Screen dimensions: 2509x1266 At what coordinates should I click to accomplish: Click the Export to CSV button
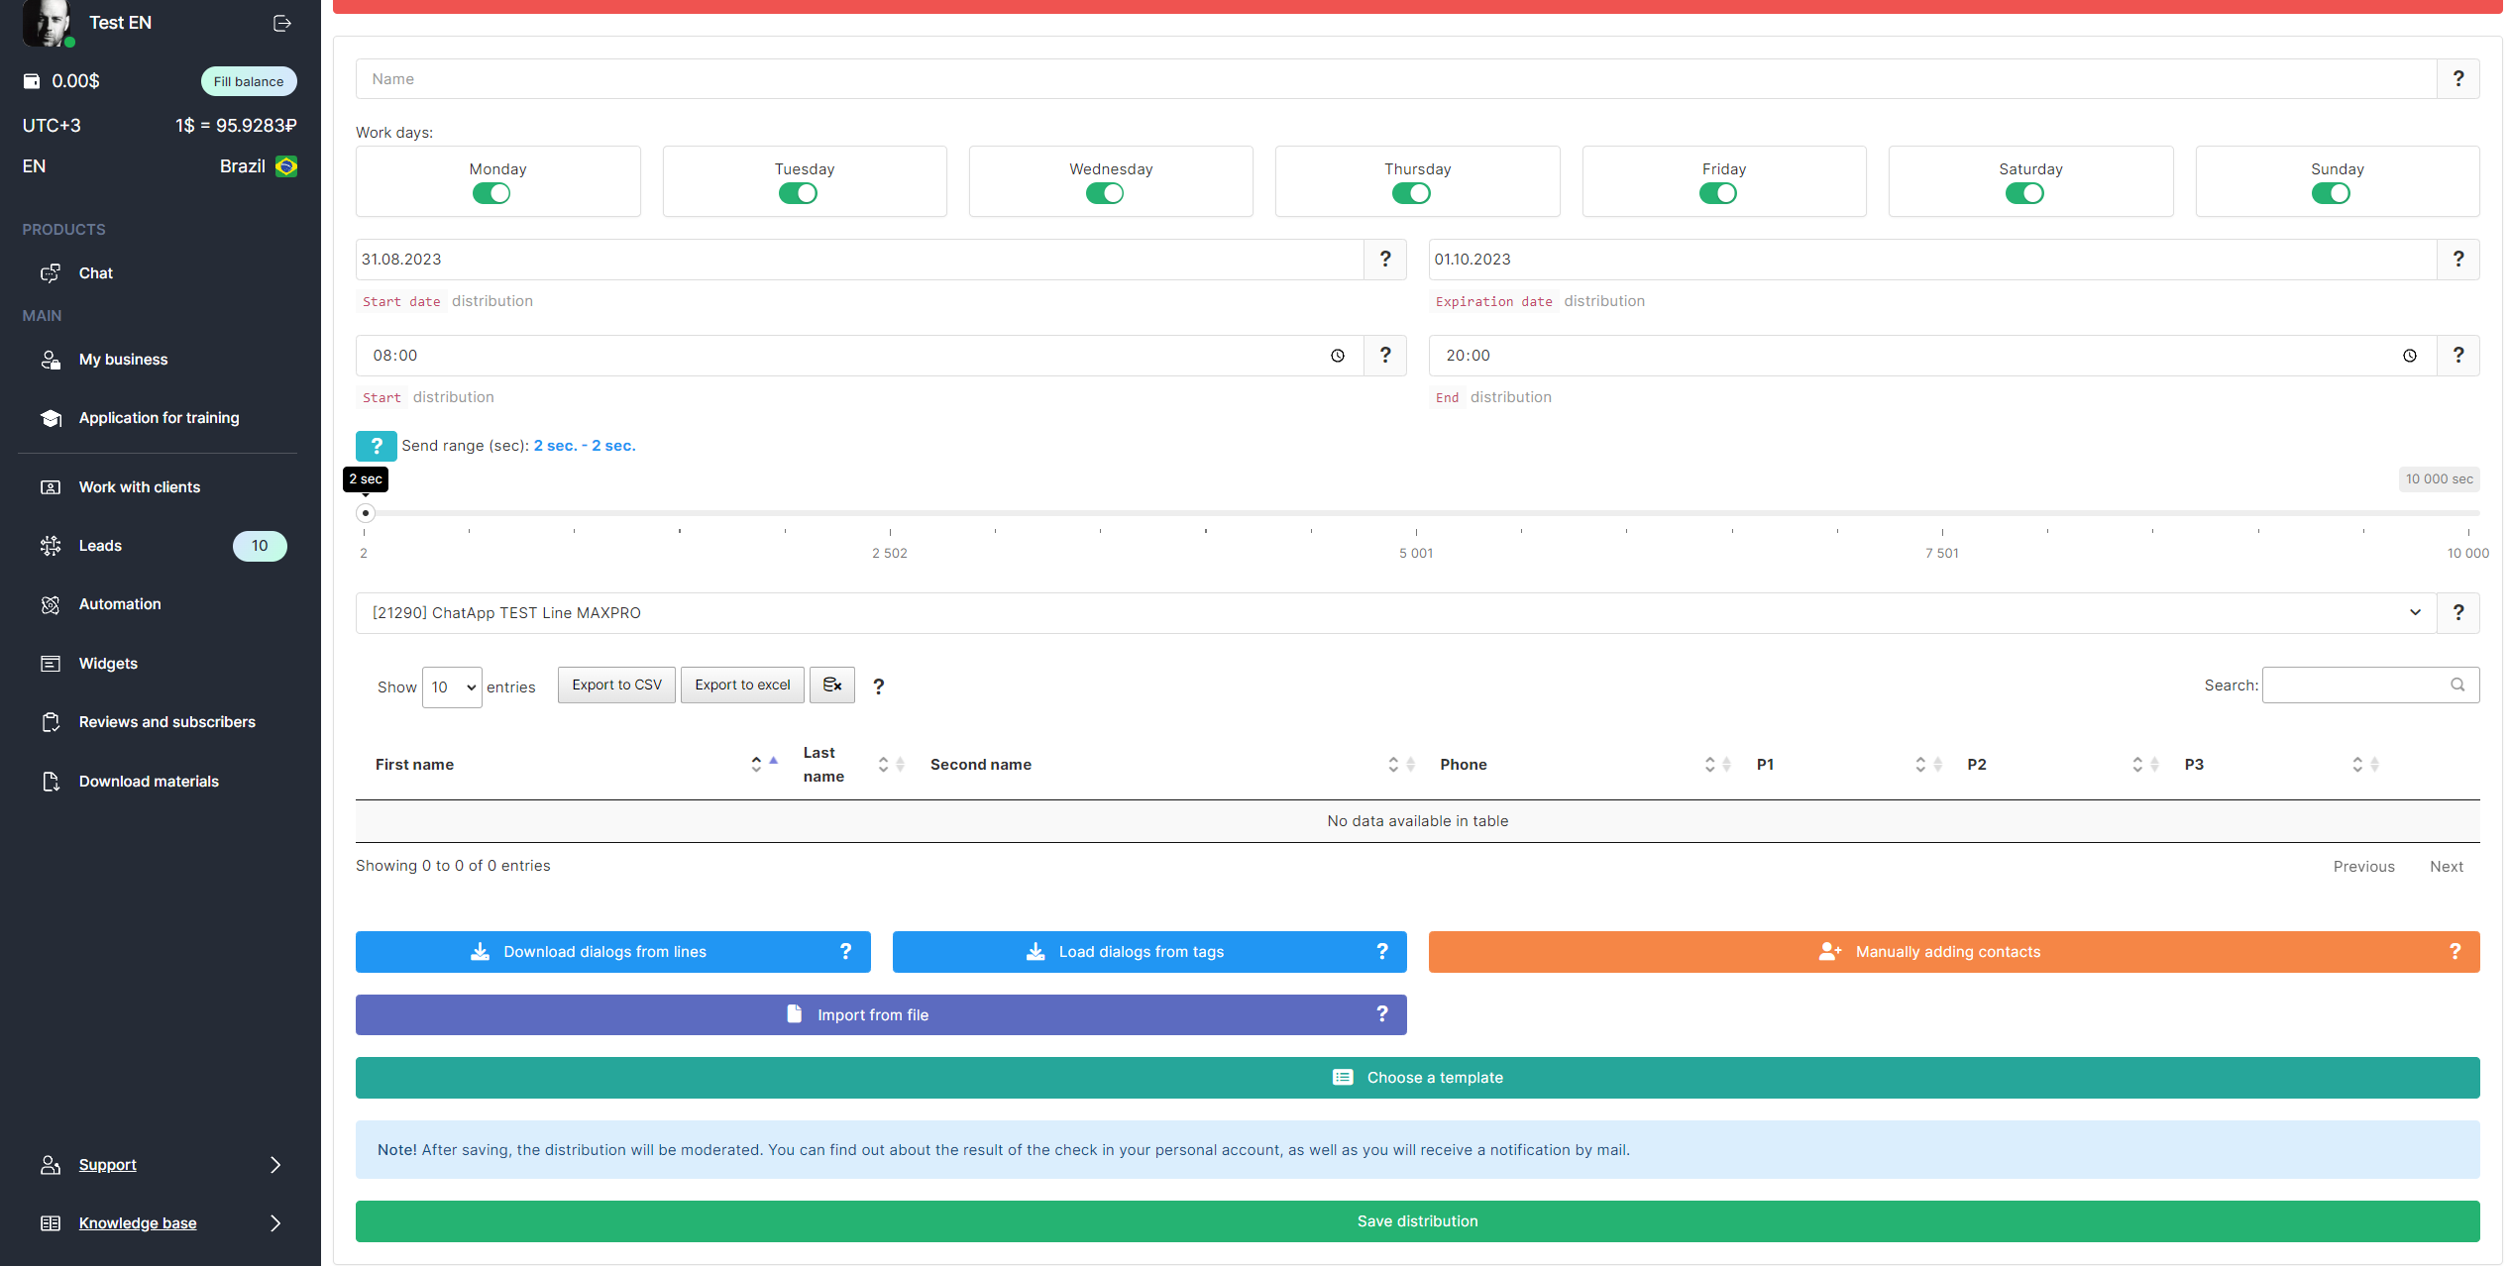616,685
